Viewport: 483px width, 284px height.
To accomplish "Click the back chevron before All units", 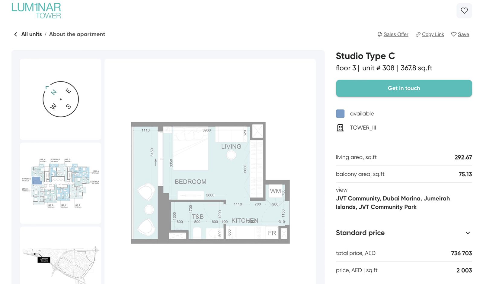I will [16, 34].
